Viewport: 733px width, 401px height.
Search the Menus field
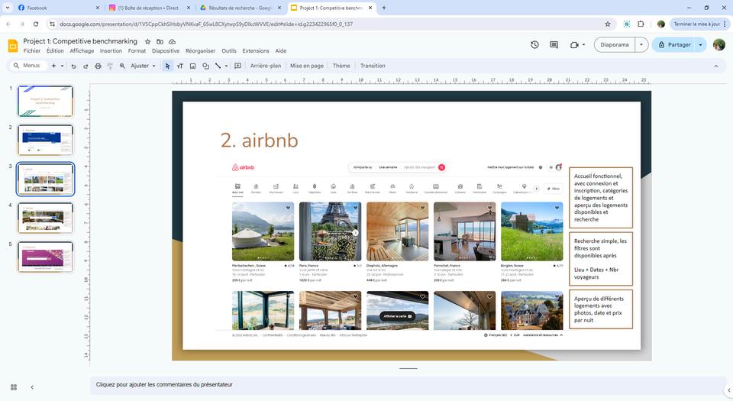click(x=28, y=66)
